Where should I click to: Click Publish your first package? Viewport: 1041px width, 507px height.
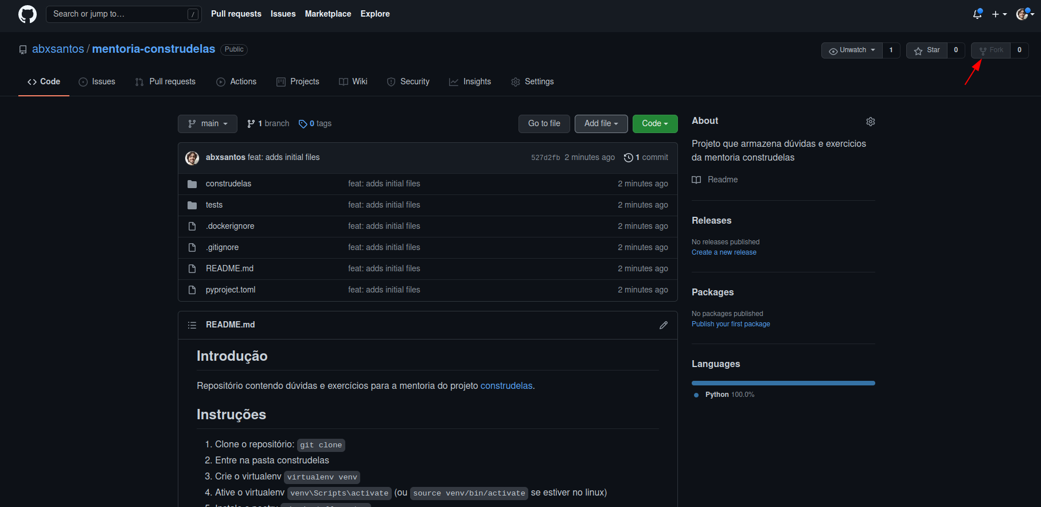[x=731, y=324]
